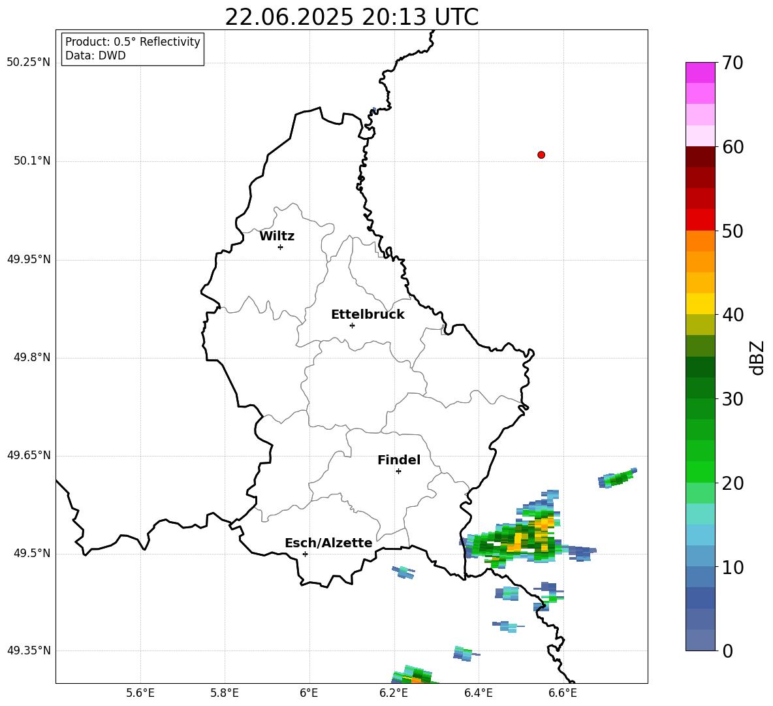This screenshot has width=773, height=706.
Task: Click the 6.2°E longitude label
Action: tap(394, 693)
